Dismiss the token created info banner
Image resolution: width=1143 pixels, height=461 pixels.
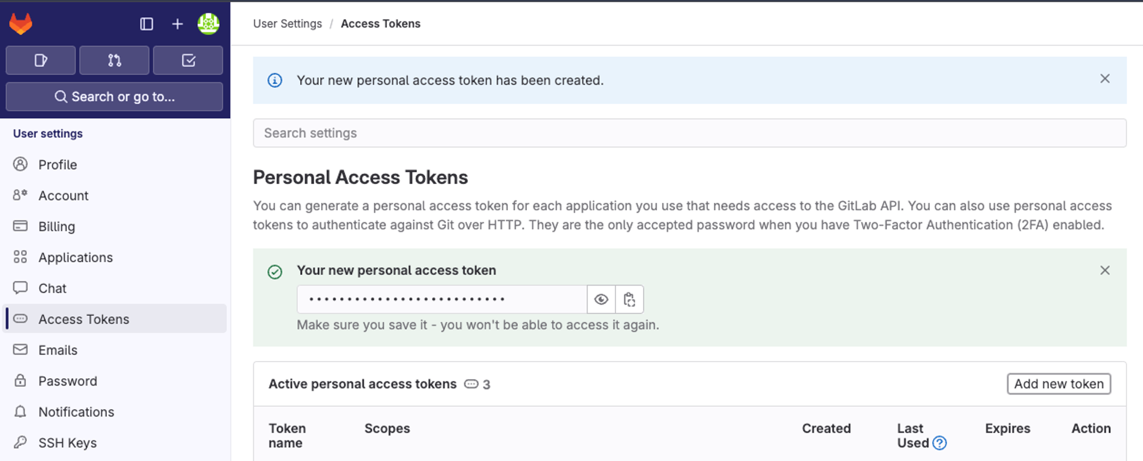click(1105, 79)
